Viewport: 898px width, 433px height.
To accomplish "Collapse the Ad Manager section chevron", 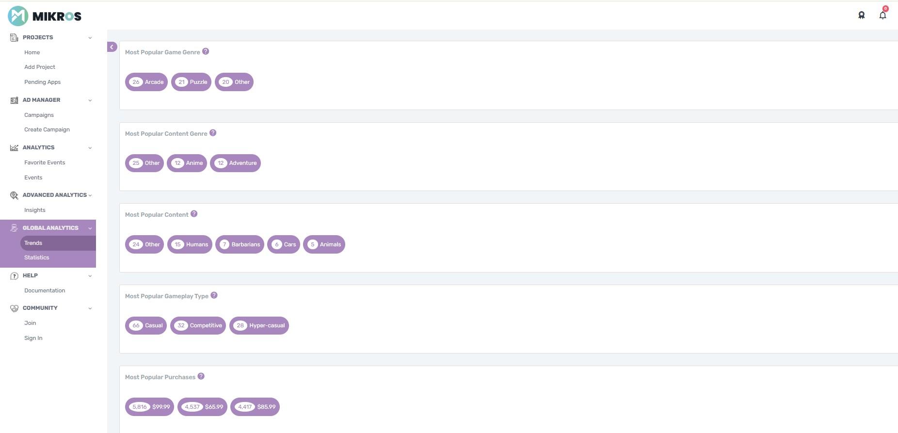I will tap(90, 100).
